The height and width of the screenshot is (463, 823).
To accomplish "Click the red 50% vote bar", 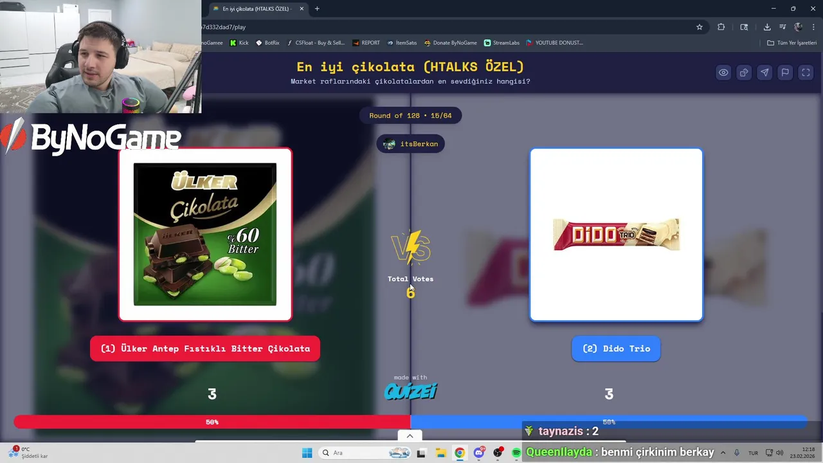I will (212, 422).
